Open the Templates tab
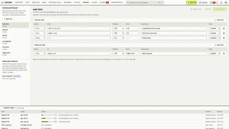This screenshot has width=229, height=129. pos(36,3)
